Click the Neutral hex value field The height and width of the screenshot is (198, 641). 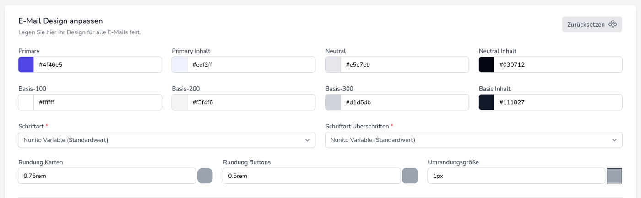[x=404, y=65]
